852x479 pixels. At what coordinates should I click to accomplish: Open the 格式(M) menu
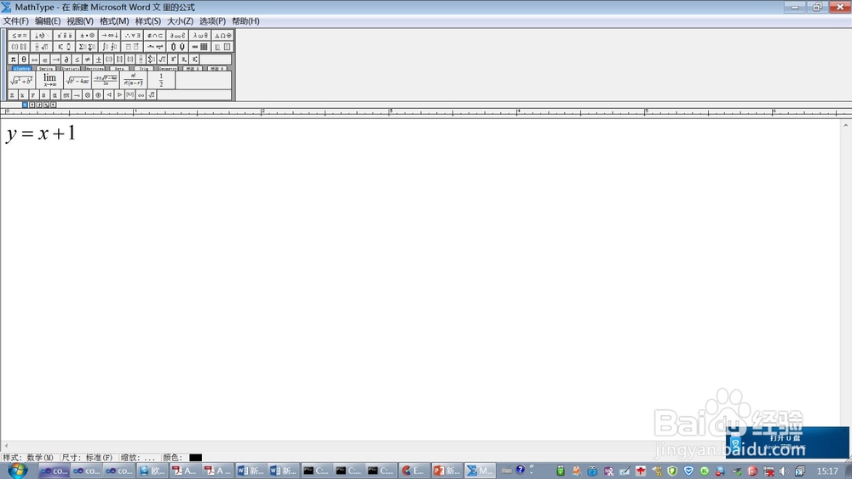114,21
